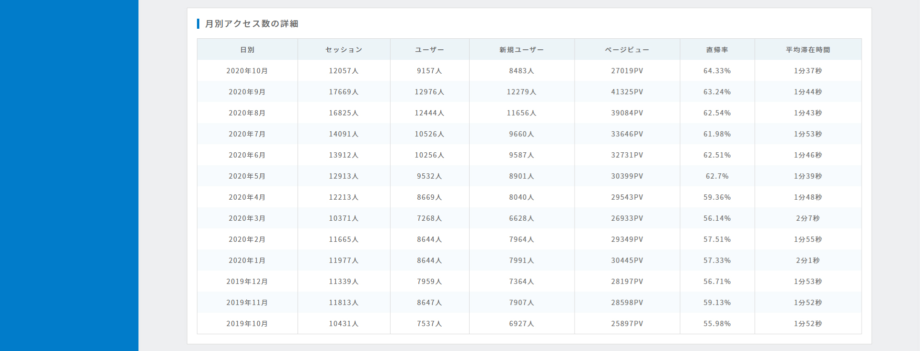Click bounce rate 57.33%
This screenshot has width=920, height=351.
pos(717,260)
